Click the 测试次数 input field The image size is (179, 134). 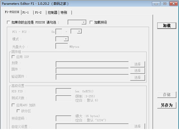coord(64,98)
